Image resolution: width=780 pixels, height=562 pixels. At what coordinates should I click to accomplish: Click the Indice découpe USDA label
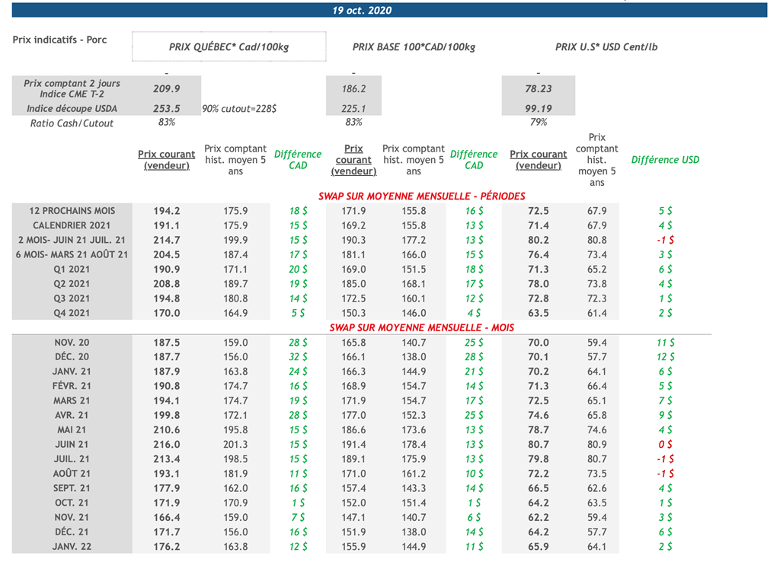(72, 109)
